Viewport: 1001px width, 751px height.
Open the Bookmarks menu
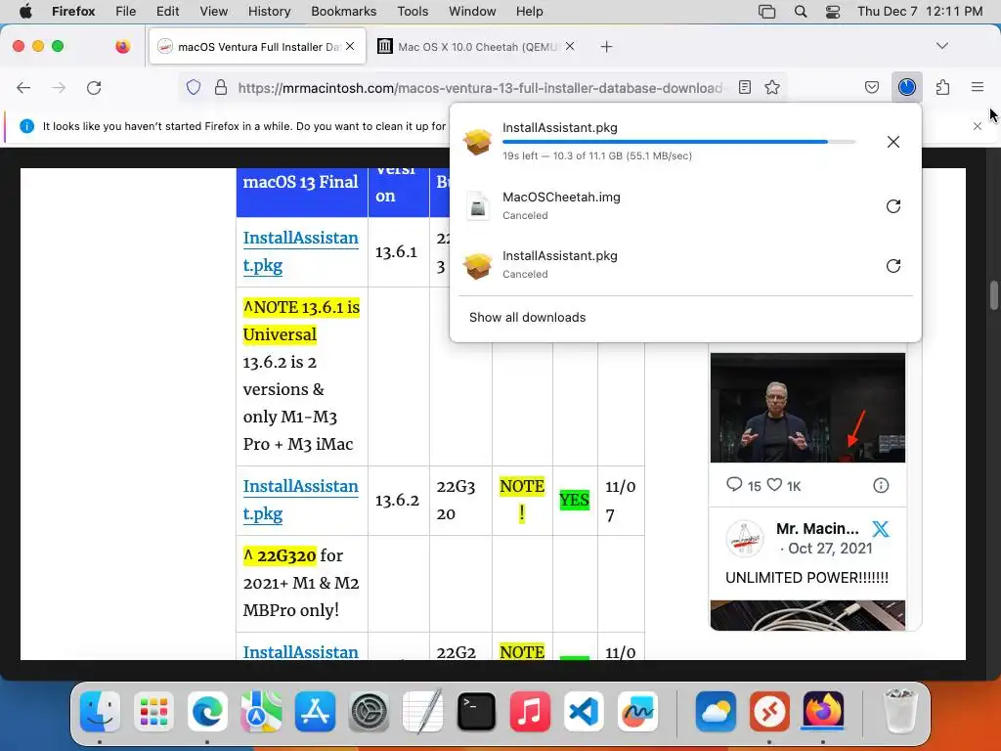coord(343,11)
